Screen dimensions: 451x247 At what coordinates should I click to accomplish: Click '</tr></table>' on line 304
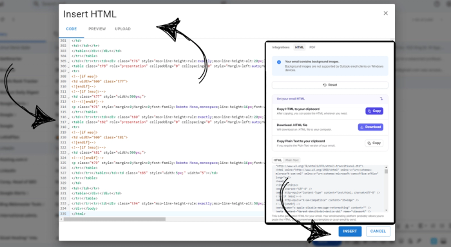84,56
